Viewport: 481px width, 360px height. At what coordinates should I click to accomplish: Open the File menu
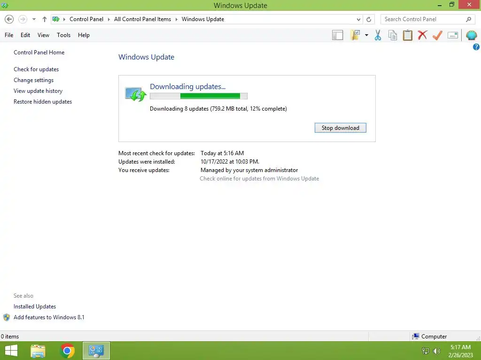[x=9, y=35]
